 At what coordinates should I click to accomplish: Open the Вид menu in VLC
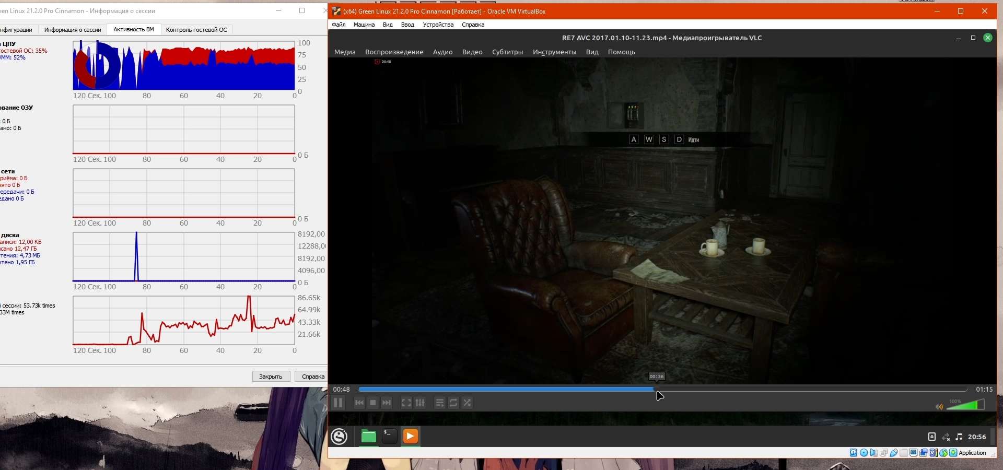[x=592, y=52]
